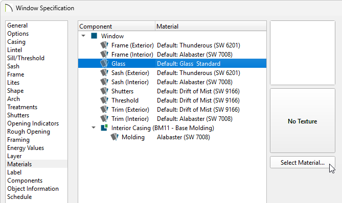The image size is (342, 203).
Task: Switch to the Arch panel
Action: pyautogui.click(x=13, y=99)
